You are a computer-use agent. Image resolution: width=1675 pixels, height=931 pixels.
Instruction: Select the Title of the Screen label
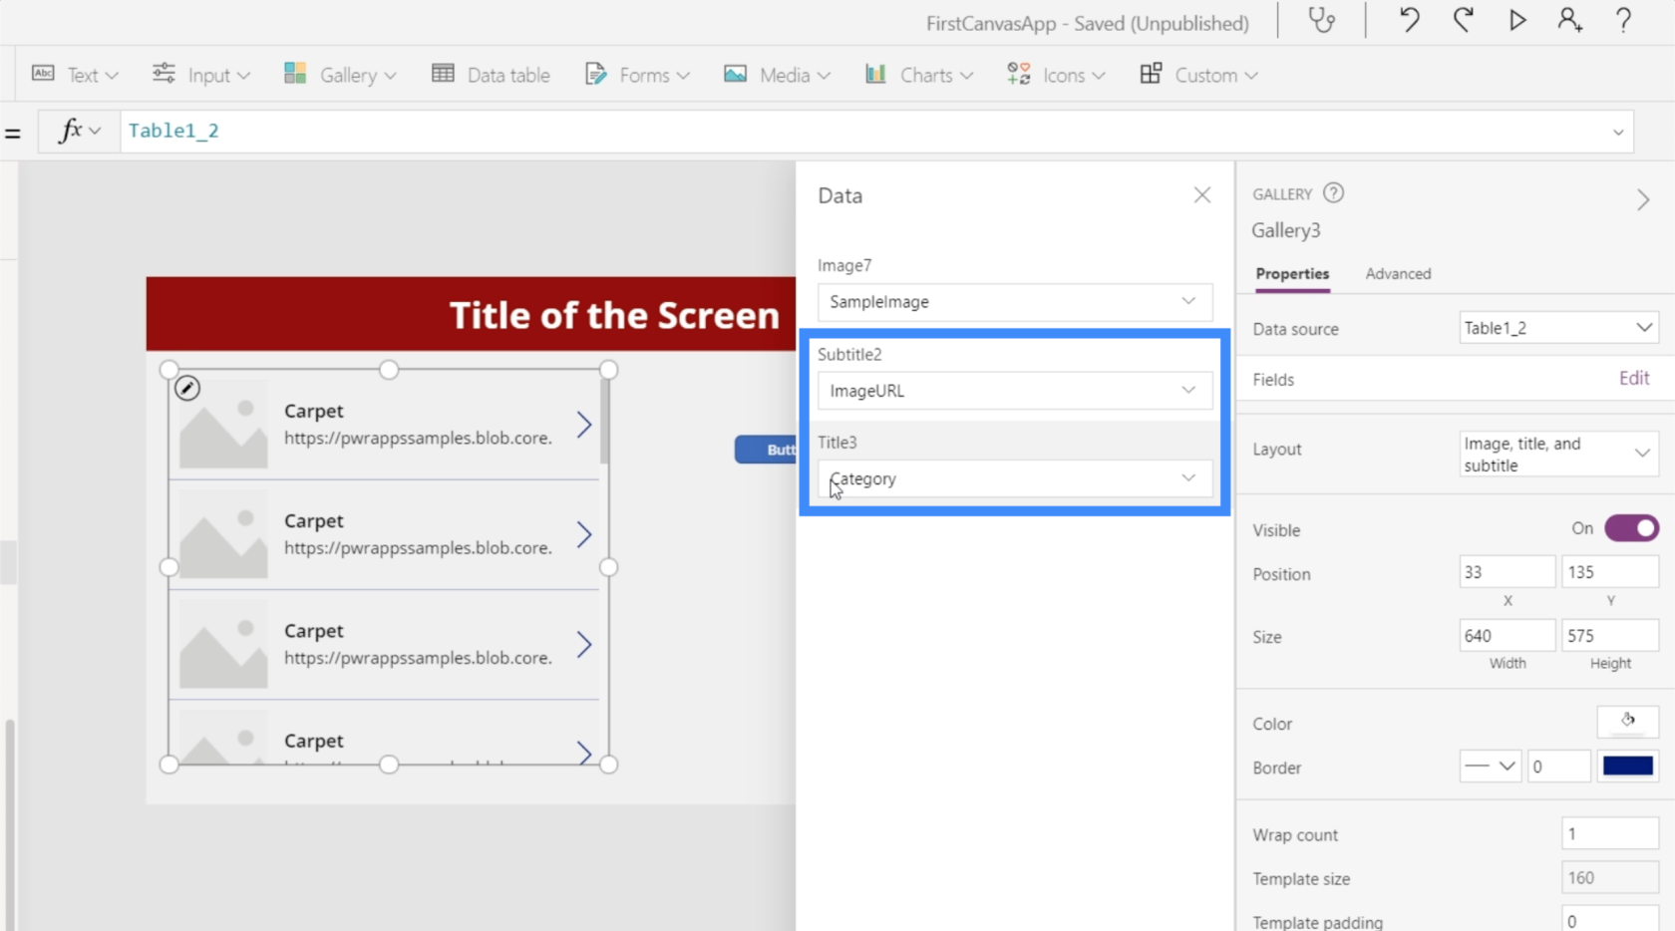(614, 316)
